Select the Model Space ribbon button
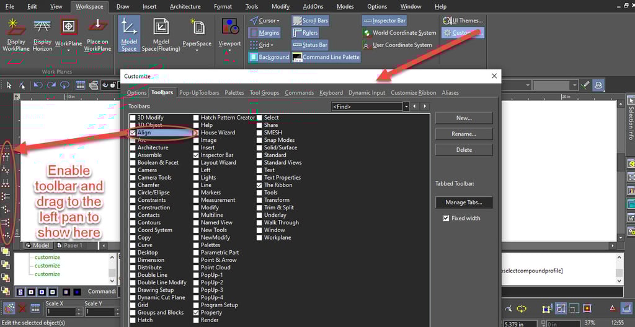The width and height of the screenshot is (635, 327). tap(129, 35)
